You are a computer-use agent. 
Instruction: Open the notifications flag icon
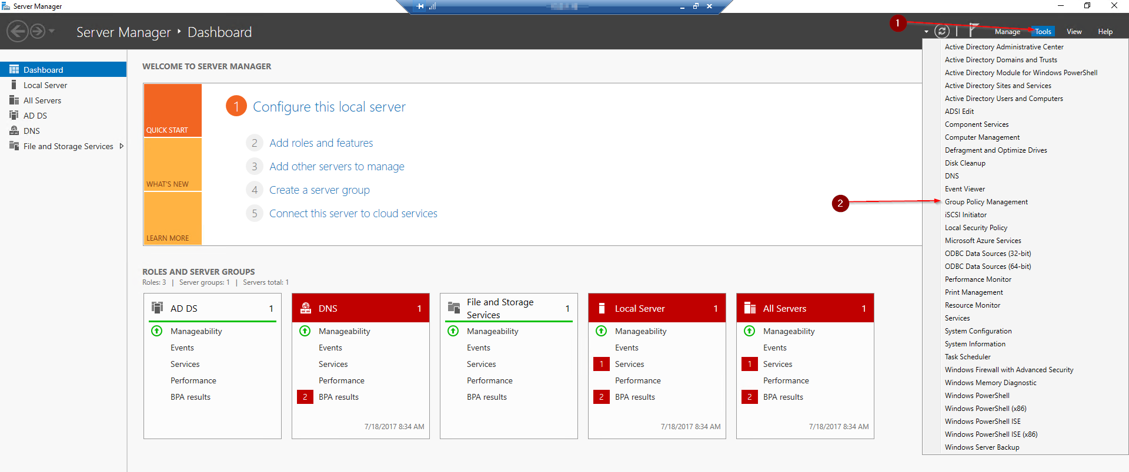[x=973, y=31]
